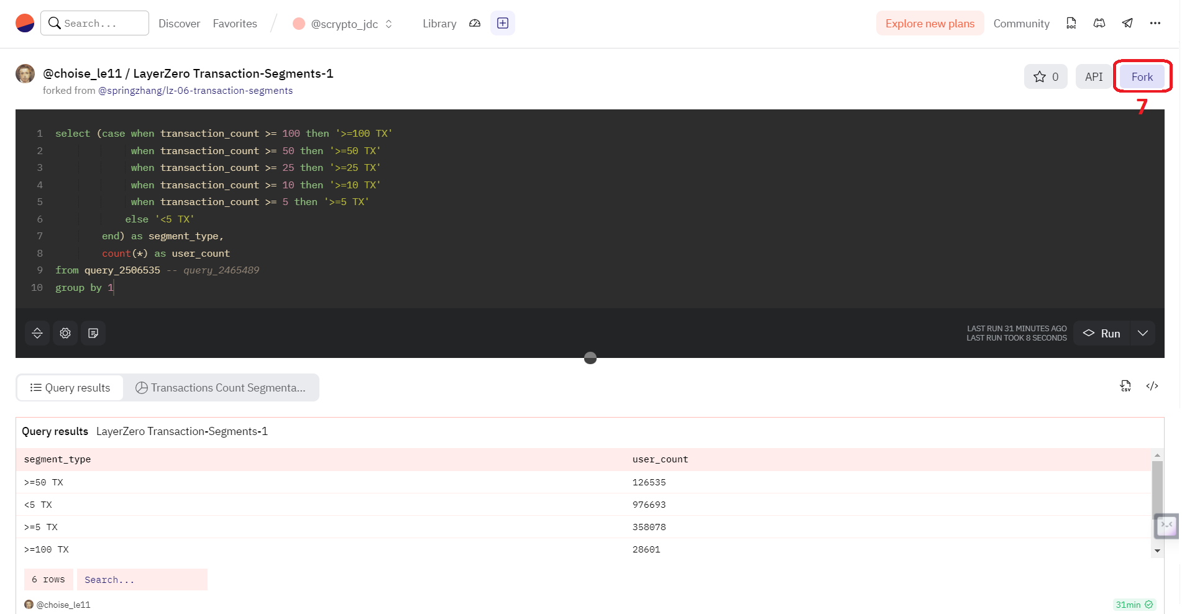Click the scrollbar down arrow in results
The image size is (1182, 614).
click(1157, 551)
